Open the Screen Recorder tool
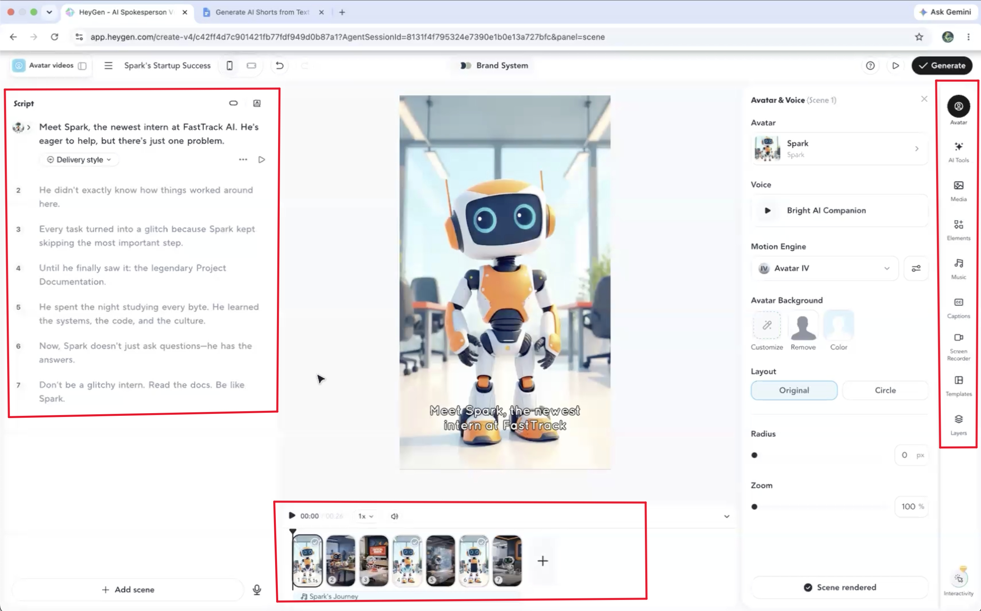Image resolution: width=981 pixels, height=611 pixels. [958, 347]
